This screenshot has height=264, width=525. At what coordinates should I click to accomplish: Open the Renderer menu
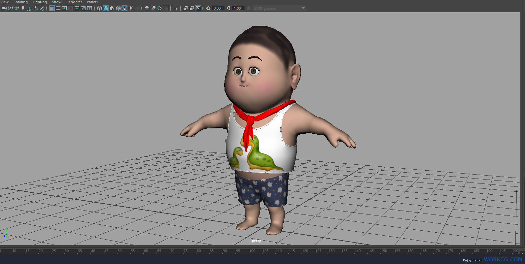(x=74, y=2)
